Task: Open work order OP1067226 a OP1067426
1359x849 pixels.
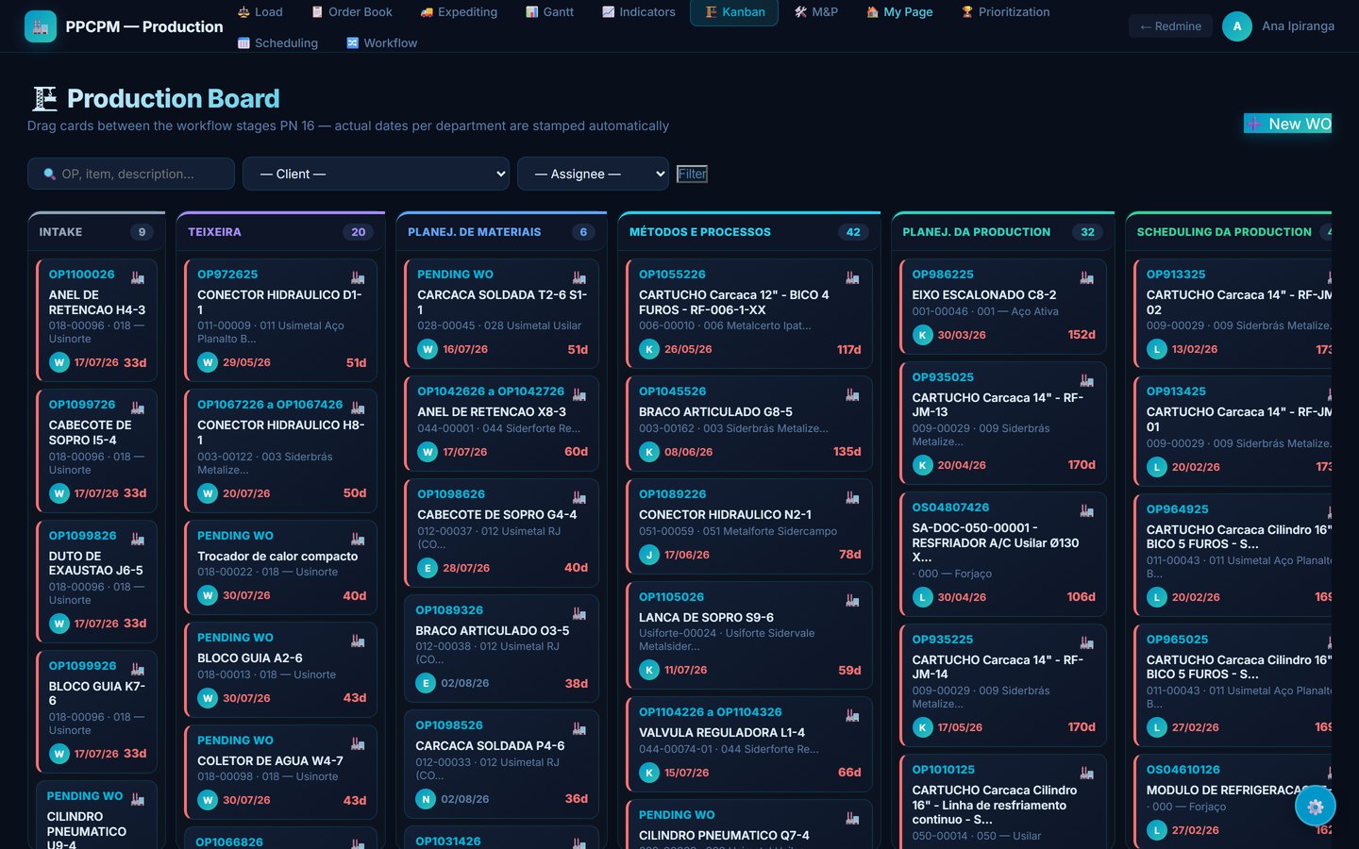Action: [270, 405]
